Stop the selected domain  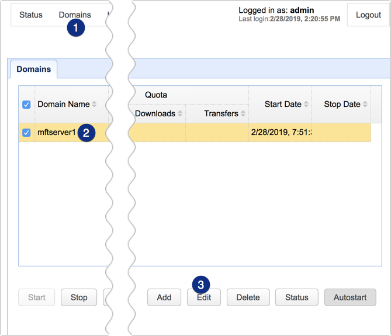79,297
